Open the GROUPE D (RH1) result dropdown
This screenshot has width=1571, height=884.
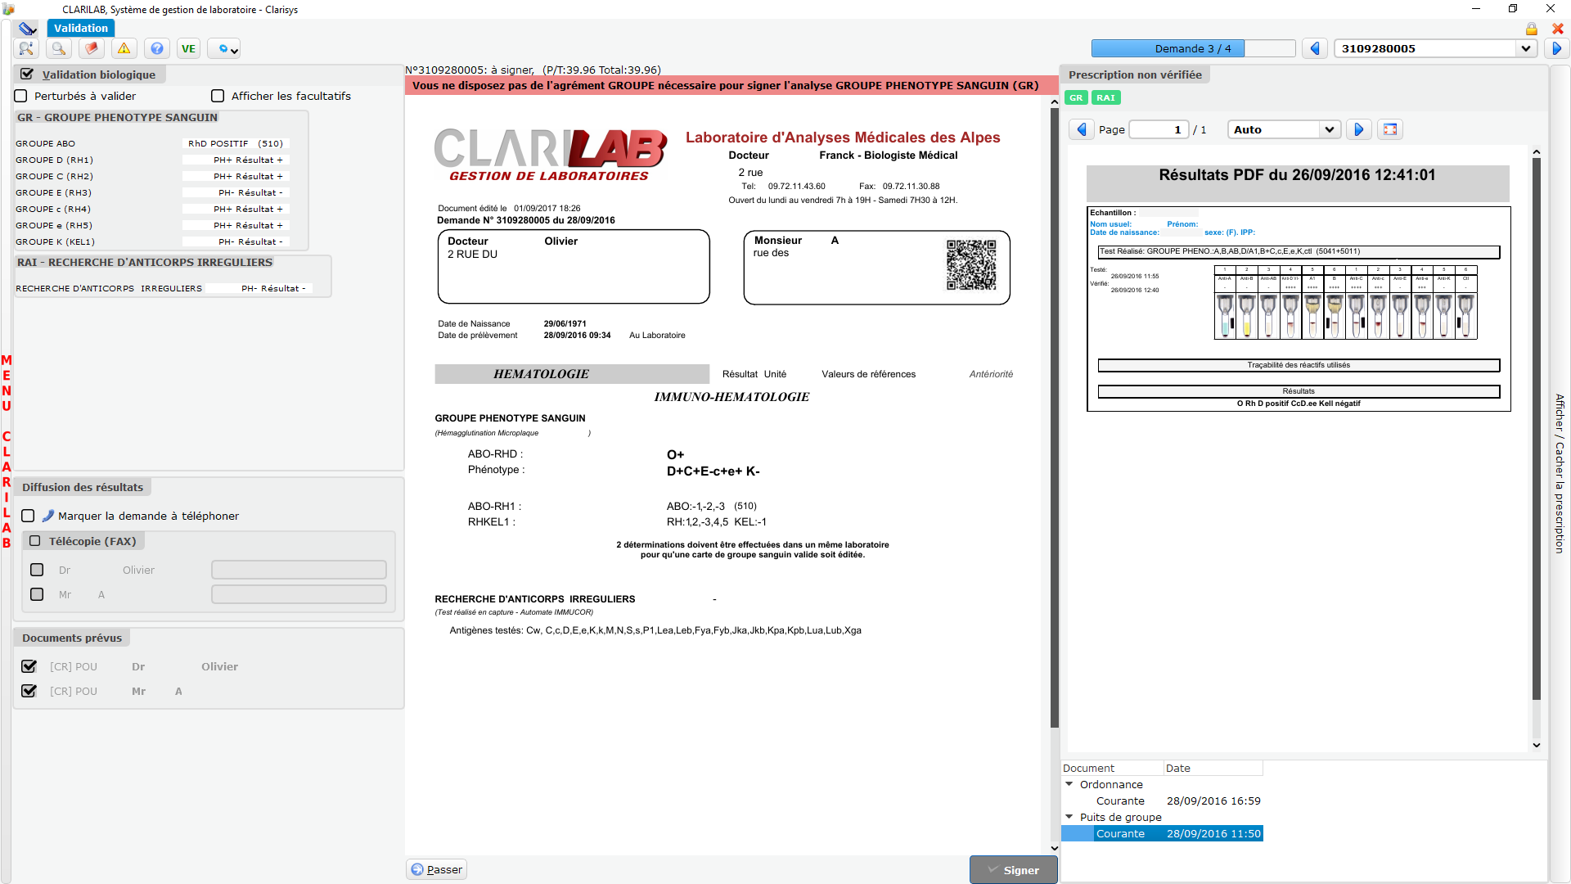[236, 160]
